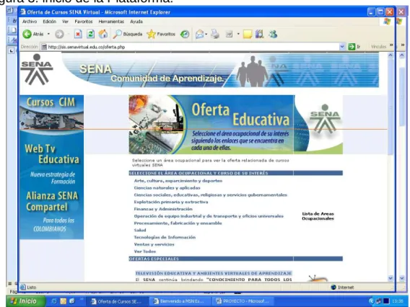
Task: Go to the Home page icon
Action: [103, 34]
